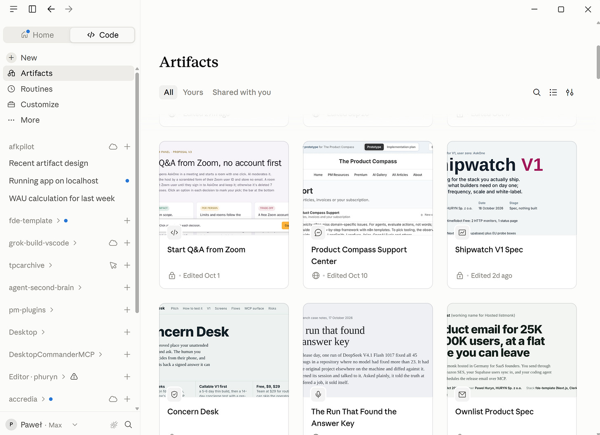Viewport: 600px width, 435px height.
Task: Select the Shared with you tab
Action: point(241,92)
